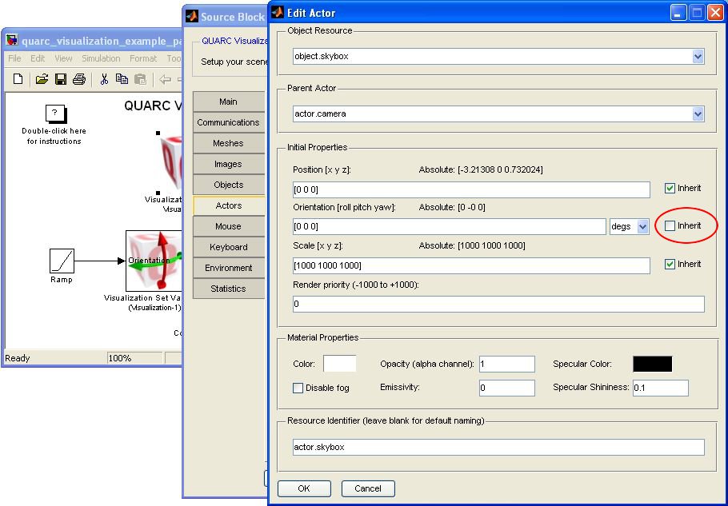728x506 pixels.
Task: Enable Inherit for Orientation
Action: [670, 226]
